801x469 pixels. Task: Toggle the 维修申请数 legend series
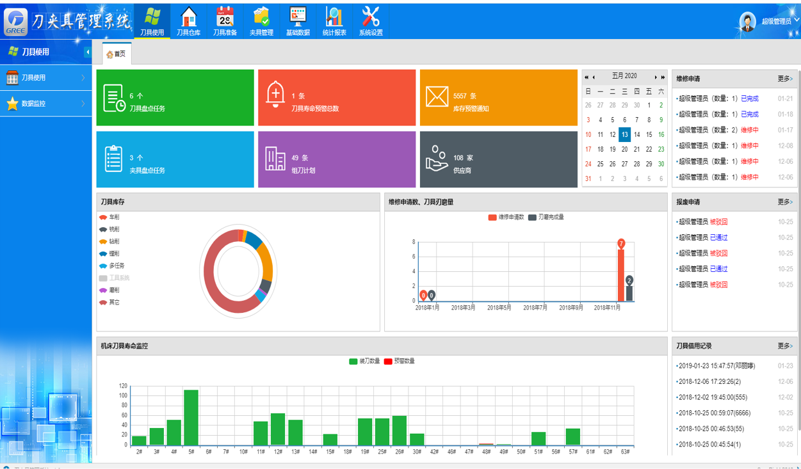coord(506,218)
